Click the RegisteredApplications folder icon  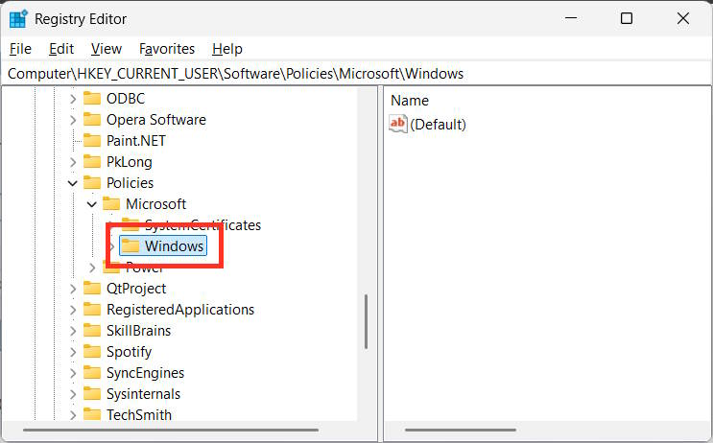(x=92, y=310)
